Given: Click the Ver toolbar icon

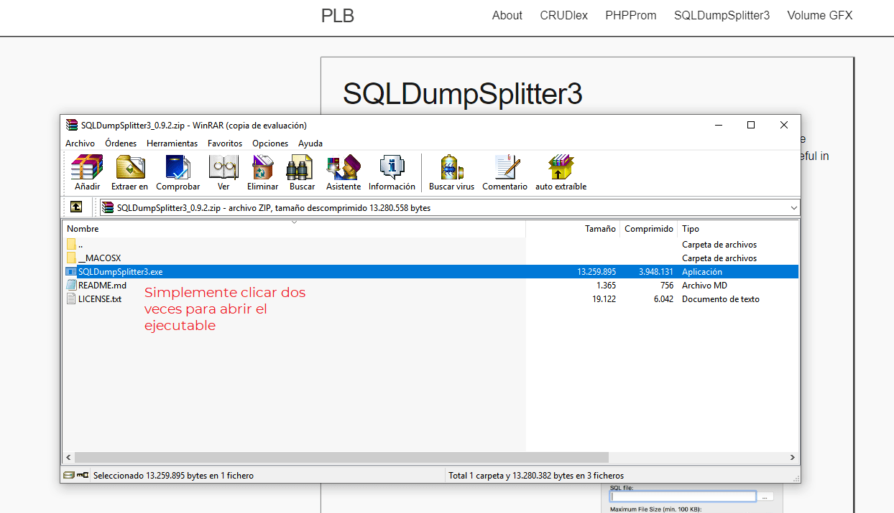Looking at the screenshot, I should tap(223, 167).
